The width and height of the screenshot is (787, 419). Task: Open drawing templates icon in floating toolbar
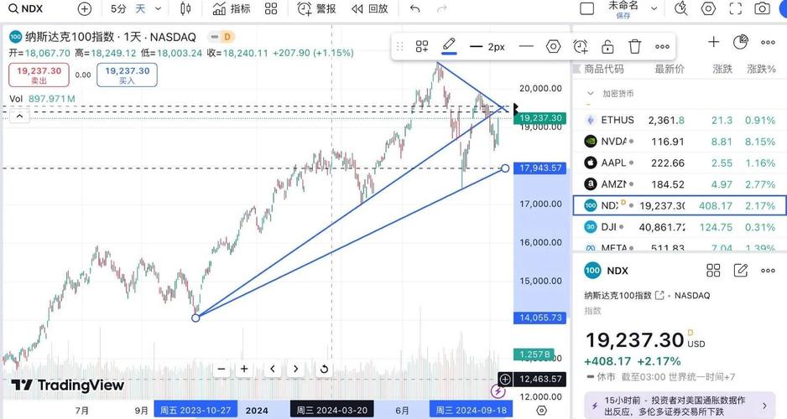[421, 47]
